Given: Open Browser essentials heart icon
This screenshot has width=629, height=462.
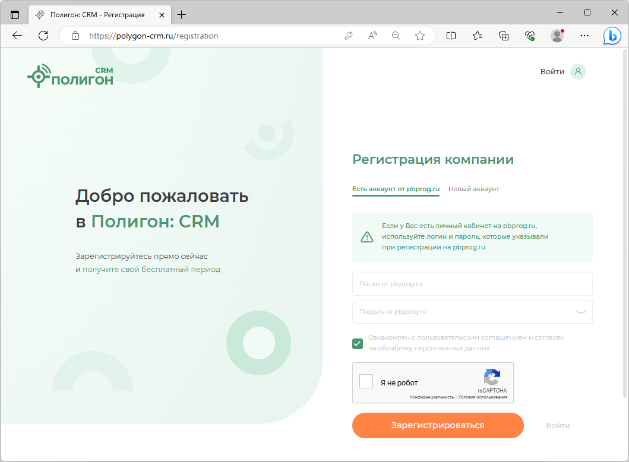Looking at the screenshot, I should tap(530, 36).
